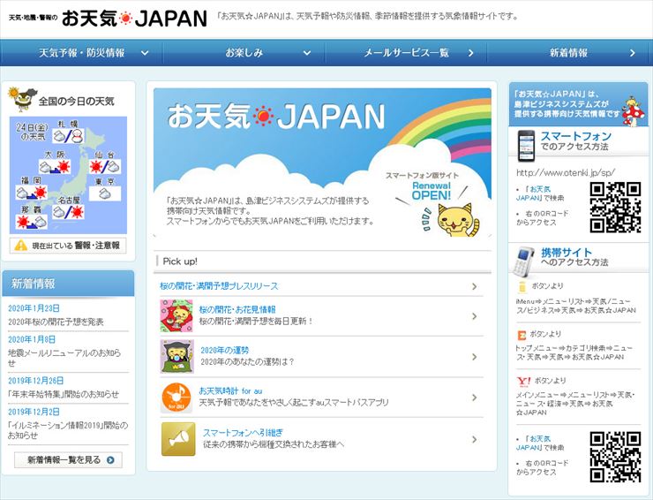Expand the 天気予報・防災情報 dropdown chevron

(145, 53)
